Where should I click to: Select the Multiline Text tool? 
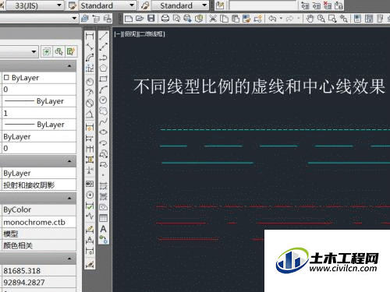[x=104, y=229]
